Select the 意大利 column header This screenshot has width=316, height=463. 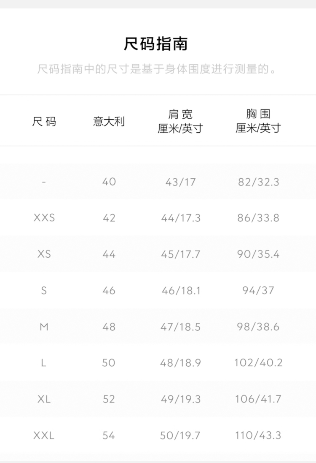[x=109, y=122]
